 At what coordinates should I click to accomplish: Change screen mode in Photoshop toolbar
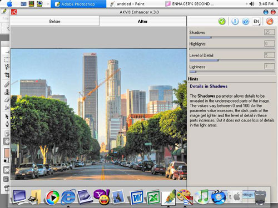coord(6,179)
